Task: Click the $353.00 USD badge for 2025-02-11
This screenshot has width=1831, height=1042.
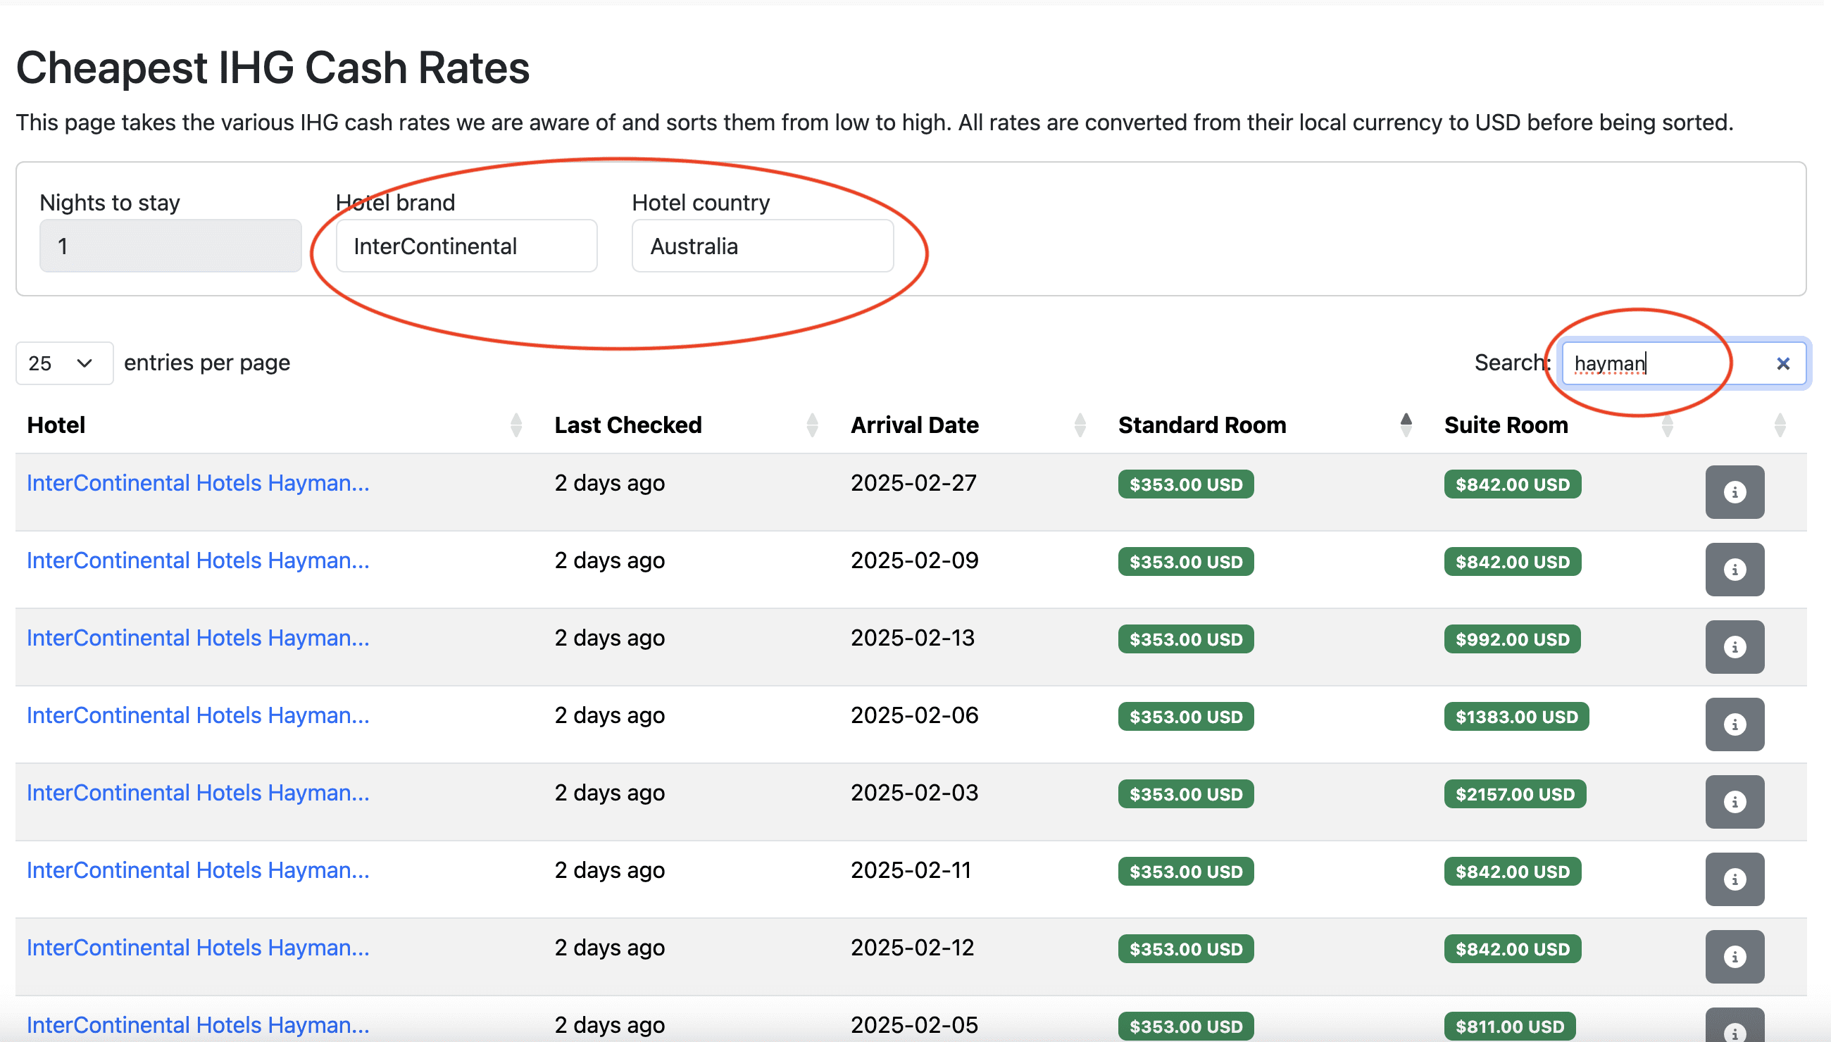Action: point(1185,872)
